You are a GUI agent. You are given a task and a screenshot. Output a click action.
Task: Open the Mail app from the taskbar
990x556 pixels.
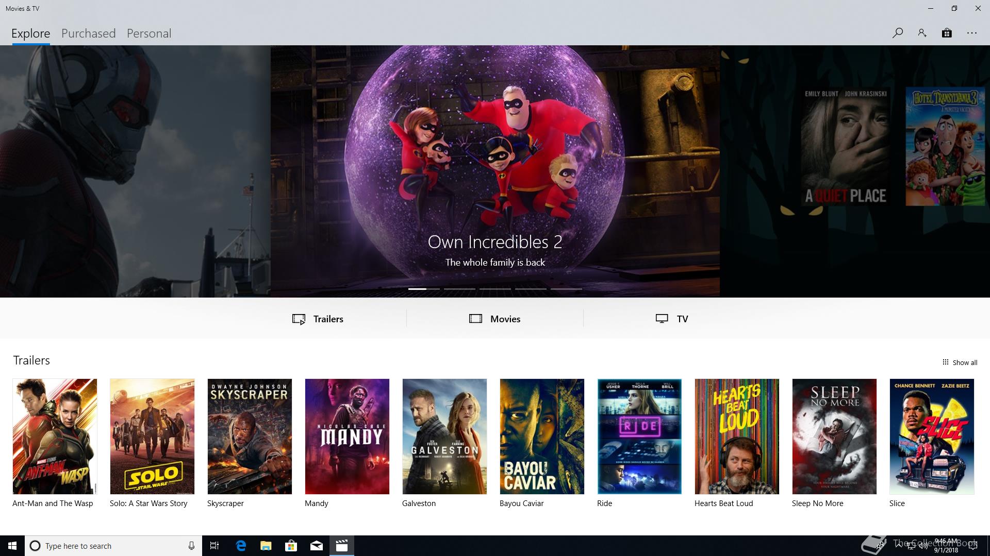[x=317, y=546]
